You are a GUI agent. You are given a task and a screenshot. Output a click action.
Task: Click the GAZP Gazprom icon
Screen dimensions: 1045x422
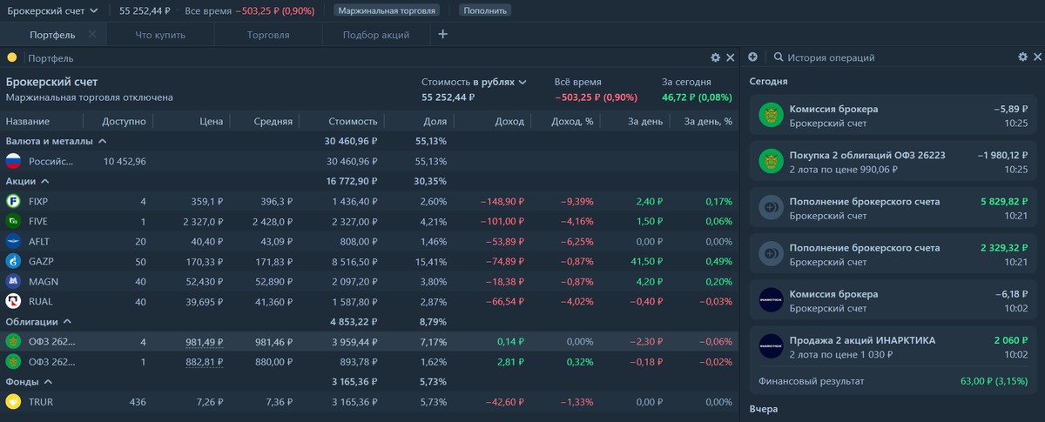tap(13, 261)
